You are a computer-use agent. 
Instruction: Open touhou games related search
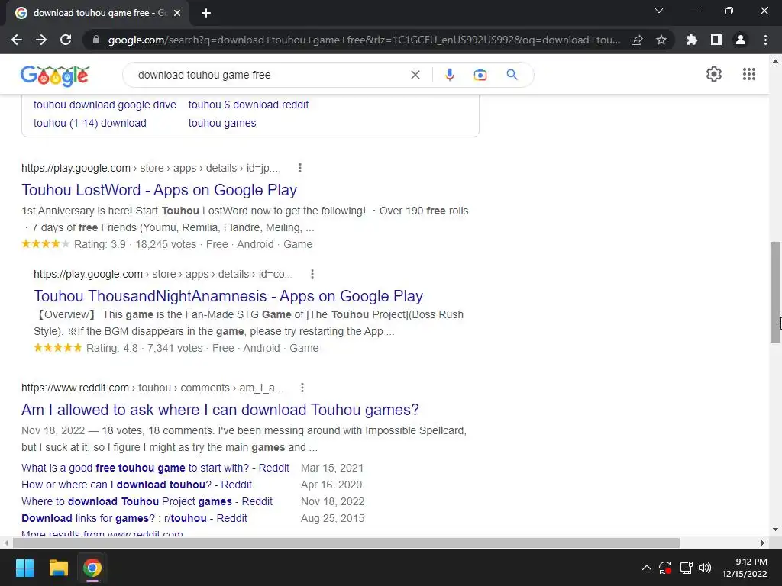tap(222, 123)
